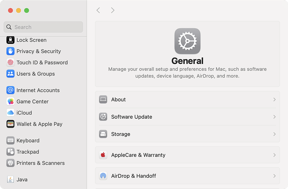
Task: Expand Software Update with its chevron
Action: tap(274, 117)
